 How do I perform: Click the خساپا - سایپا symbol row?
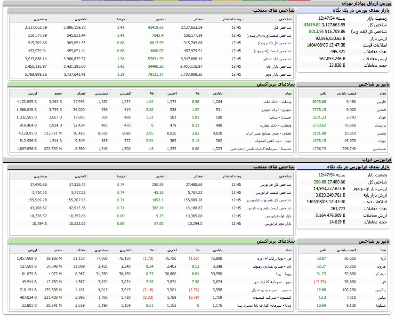tap(278, 117)
